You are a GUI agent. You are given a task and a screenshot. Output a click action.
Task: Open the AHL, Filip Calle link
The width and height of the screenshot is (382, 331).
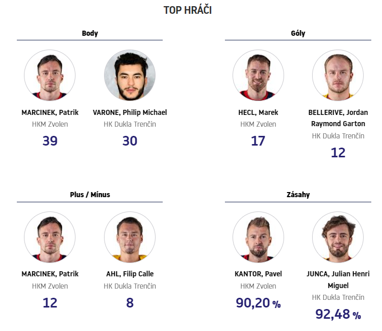coord(130,274)
